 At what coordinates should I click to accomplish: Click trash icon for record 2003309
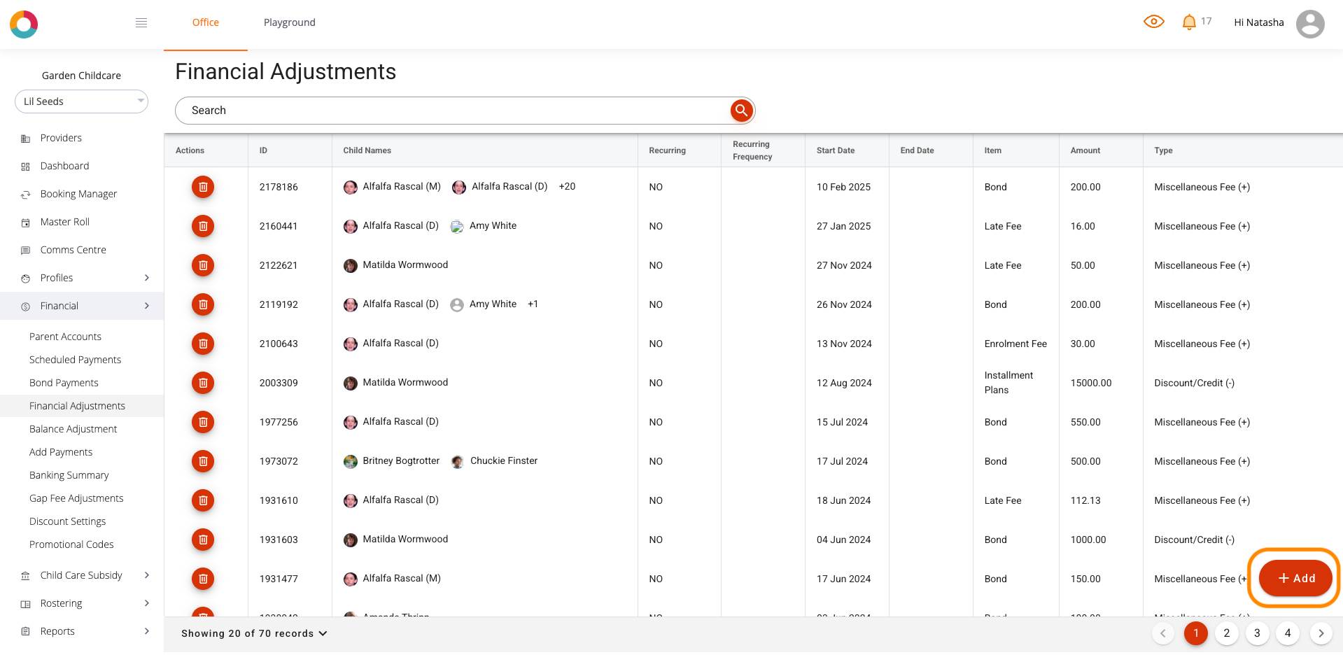coord(203,383)
